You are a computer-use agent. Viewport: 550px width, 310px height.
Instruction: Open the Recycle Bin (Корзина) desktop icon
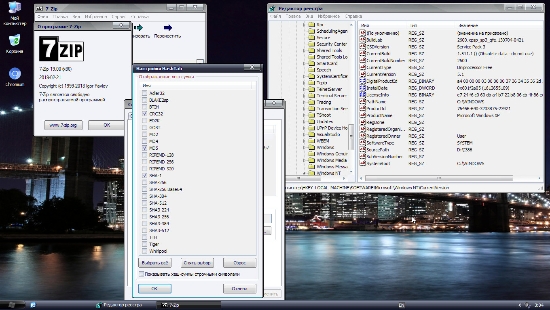coord(15,41)
